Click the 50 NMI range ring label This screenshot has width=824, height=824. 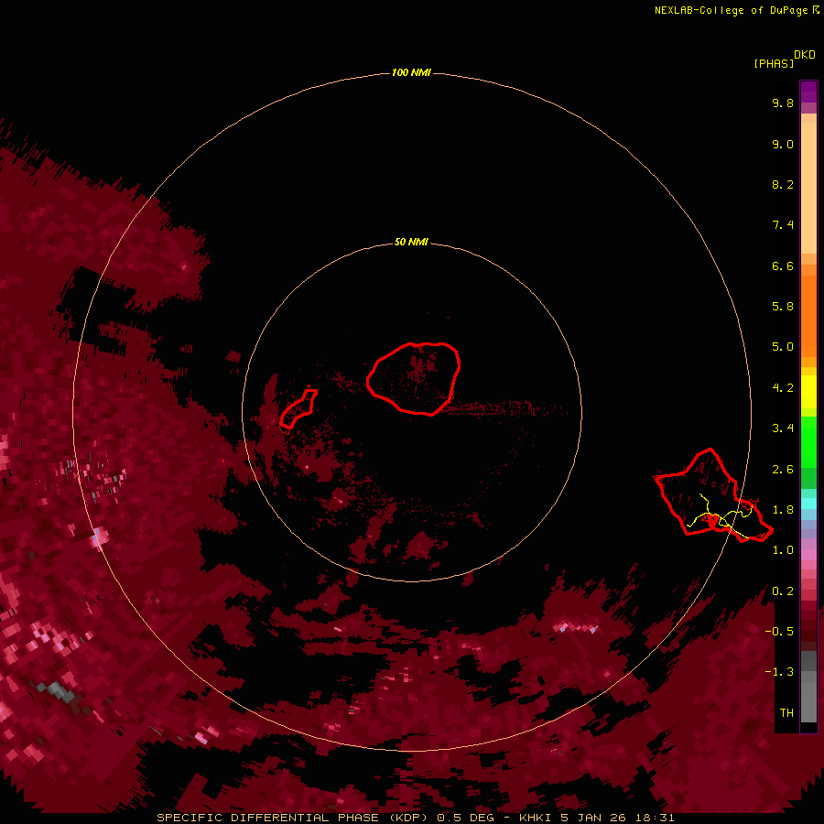(411, 242)
